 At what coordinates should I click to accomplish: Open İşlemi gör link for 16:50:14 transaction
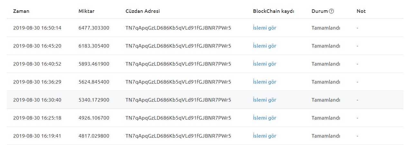265,28
